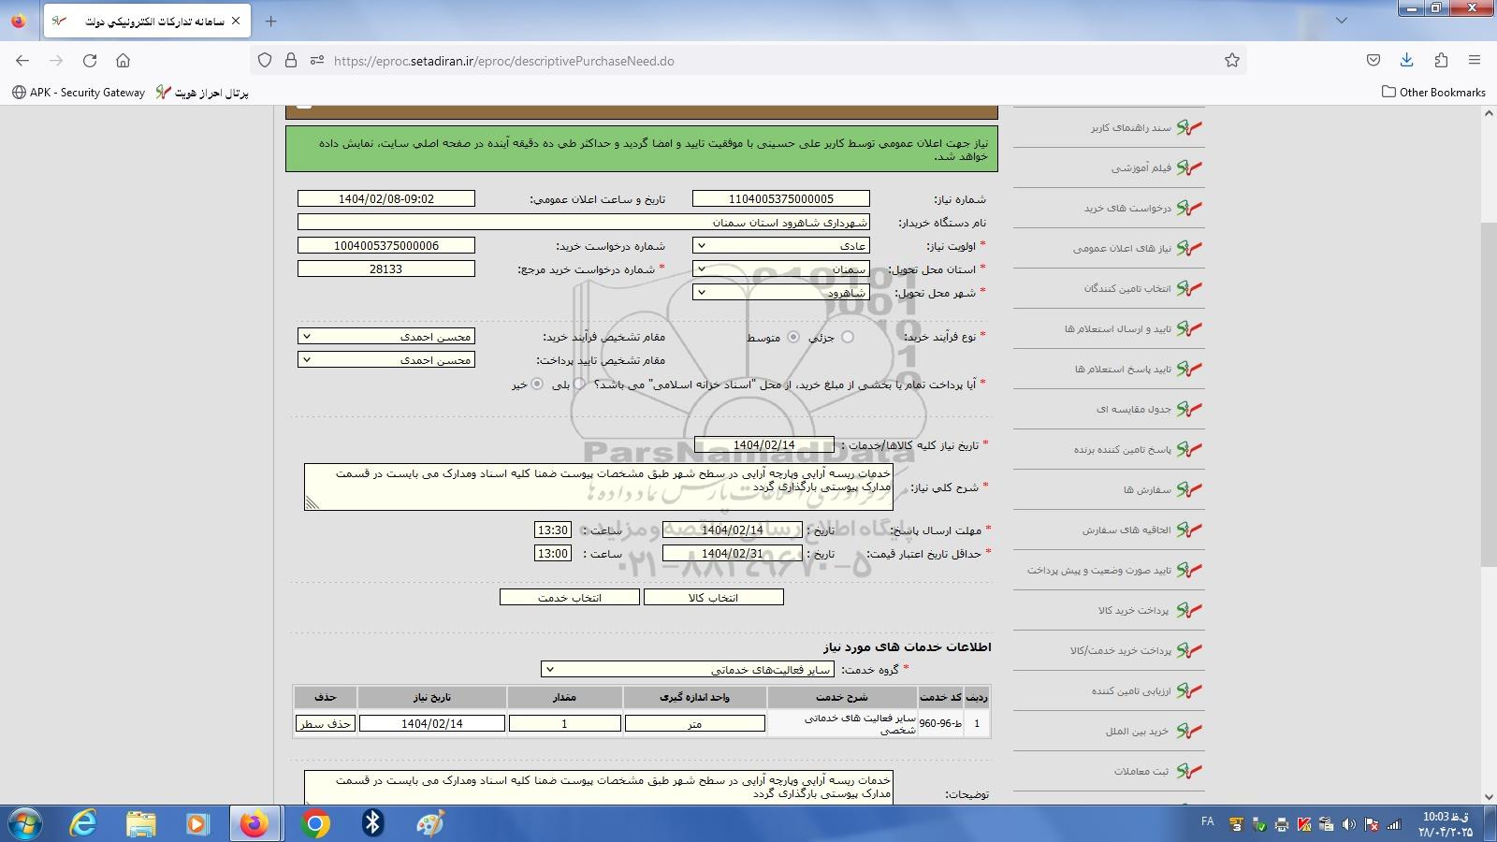Screen dimensions: 1497x842
Task: List all tabs dropdown arrow
Action: [x=1342, y=21]
